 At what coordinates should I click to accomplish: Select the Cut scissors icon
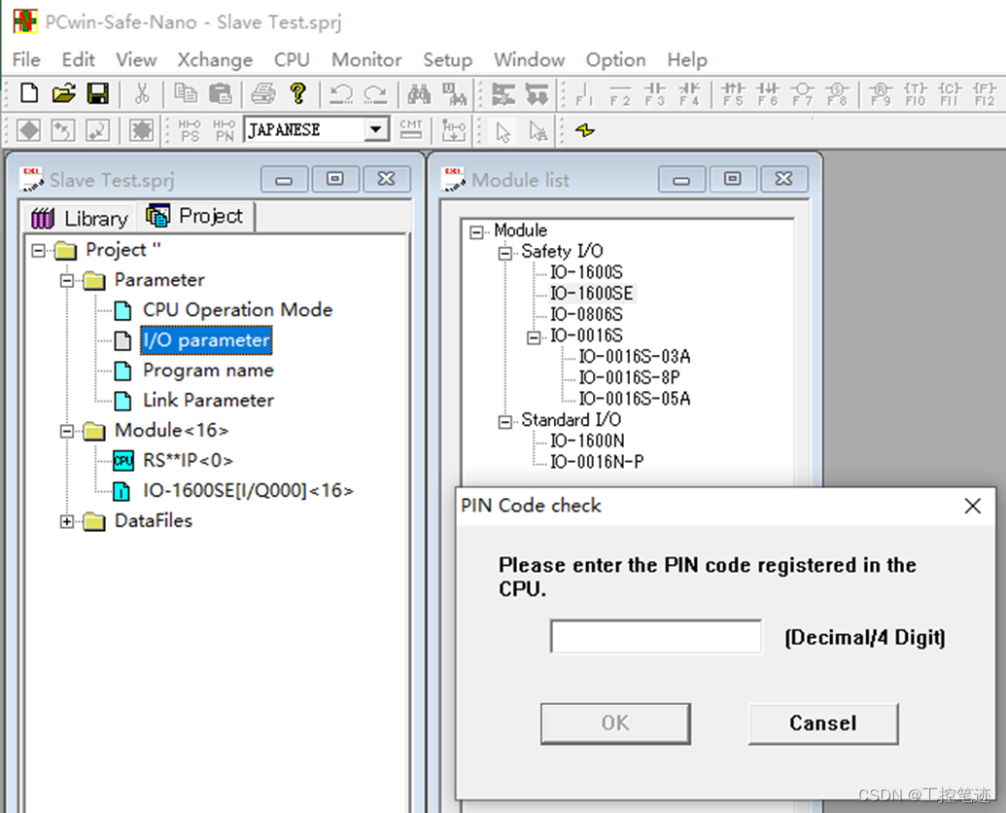tap(143, 93)
